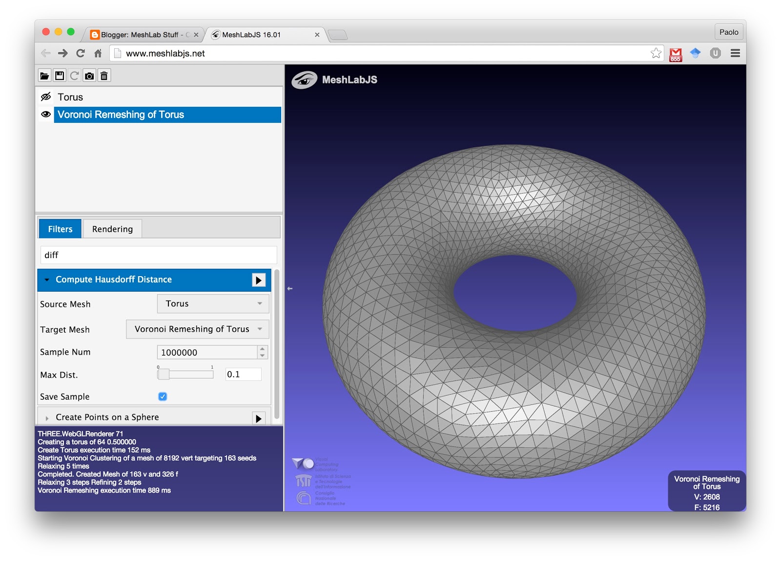Open a mesh file with the folder icon
Image resolution: width=781 pixels, height=561 pixels.
[x=44, y=75]
